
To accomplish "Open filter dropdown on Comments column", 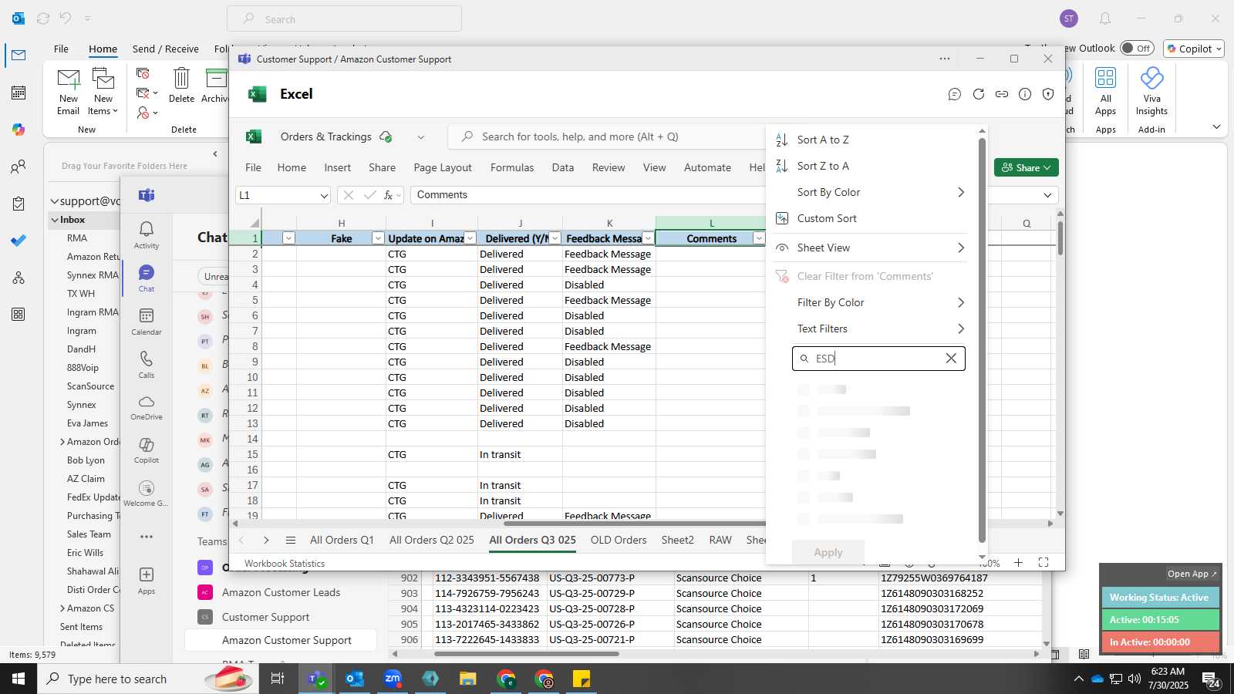I will tap(759, 238).
